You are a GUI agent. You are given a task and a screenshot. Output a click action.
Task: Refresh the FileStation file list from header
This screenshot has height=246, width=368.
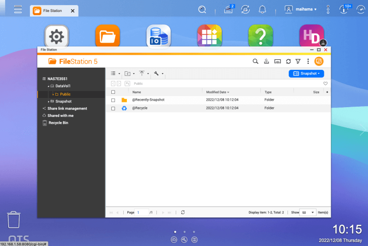(x=288, y=62)
